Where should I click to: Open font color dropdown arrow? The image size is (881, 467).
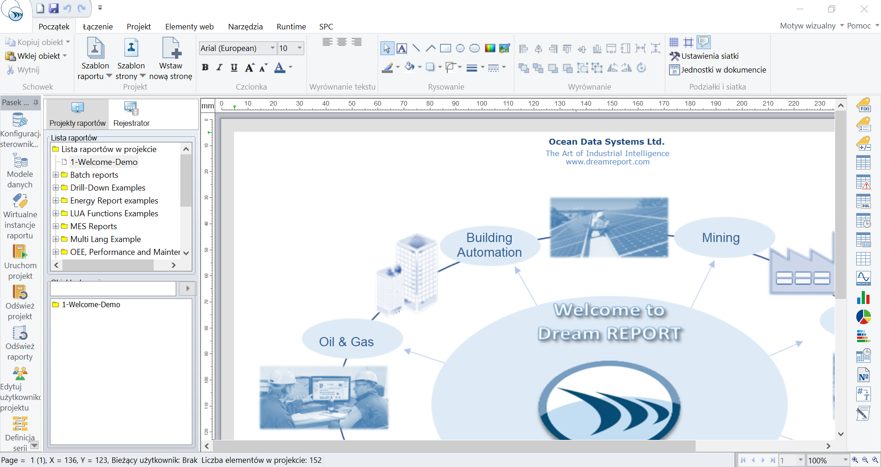[x=290, y=68]
